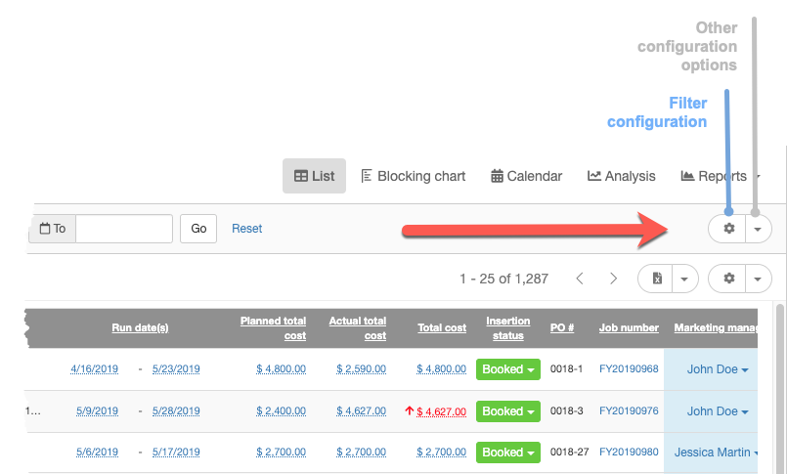The height and width of the screenshot is (474, 787).
Task: Click the filter configuration gear icon
Action: (727, 229)
